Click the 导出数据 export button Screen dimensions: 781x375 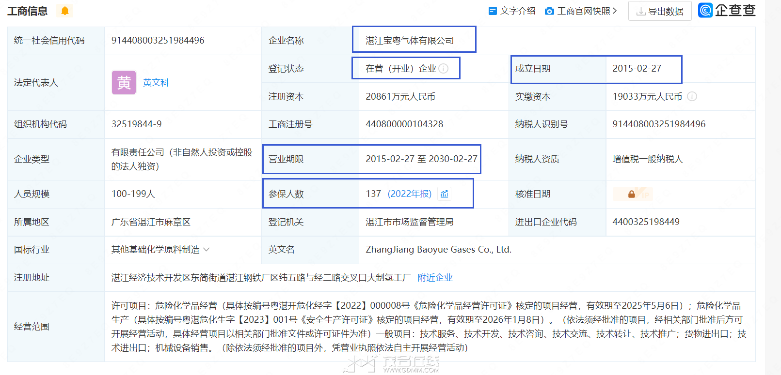pos(660,11)
